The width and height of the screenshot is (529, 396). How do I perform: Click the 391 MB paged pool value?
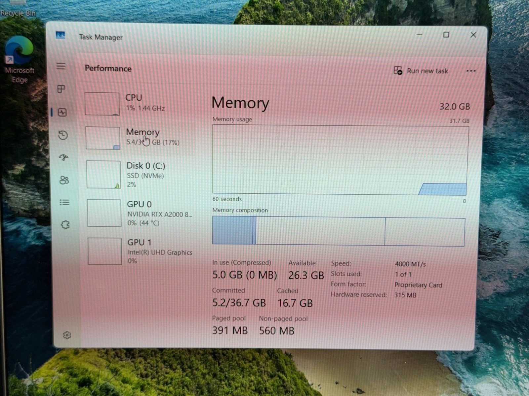click(230, 330)
